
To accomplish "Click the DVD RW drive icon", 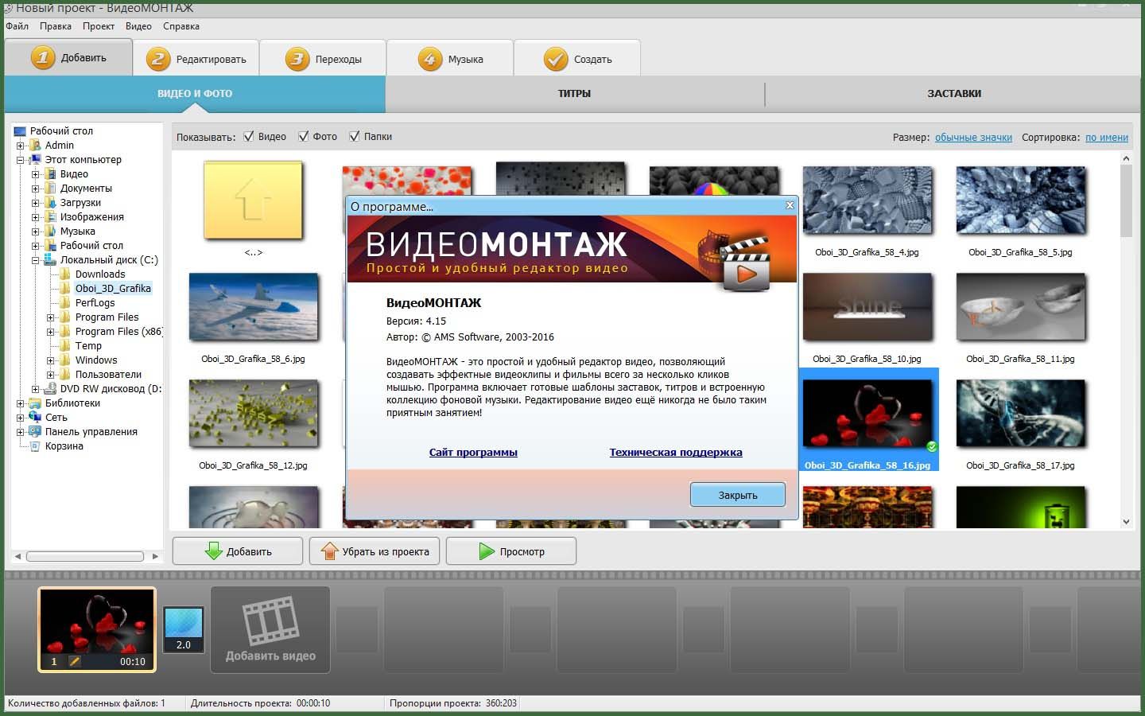I will click(50, 389).
